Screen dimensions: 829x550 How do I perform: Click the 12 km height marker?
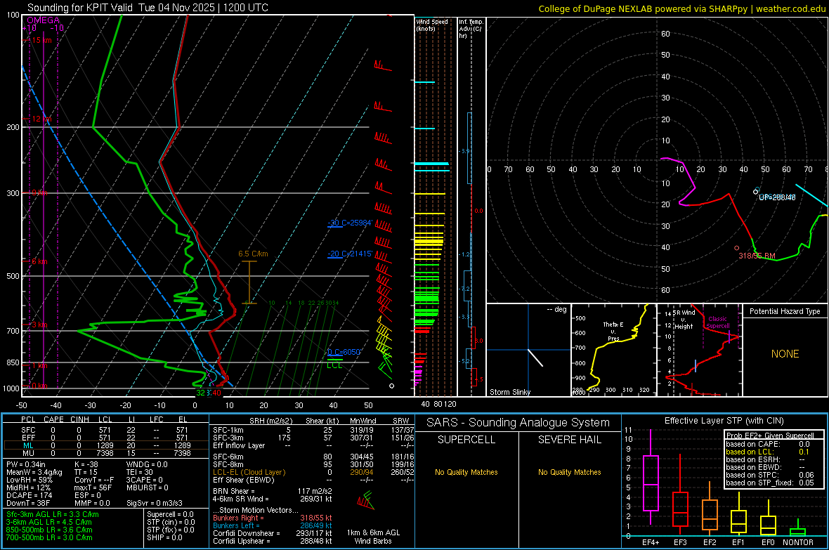tap(41, 119)
